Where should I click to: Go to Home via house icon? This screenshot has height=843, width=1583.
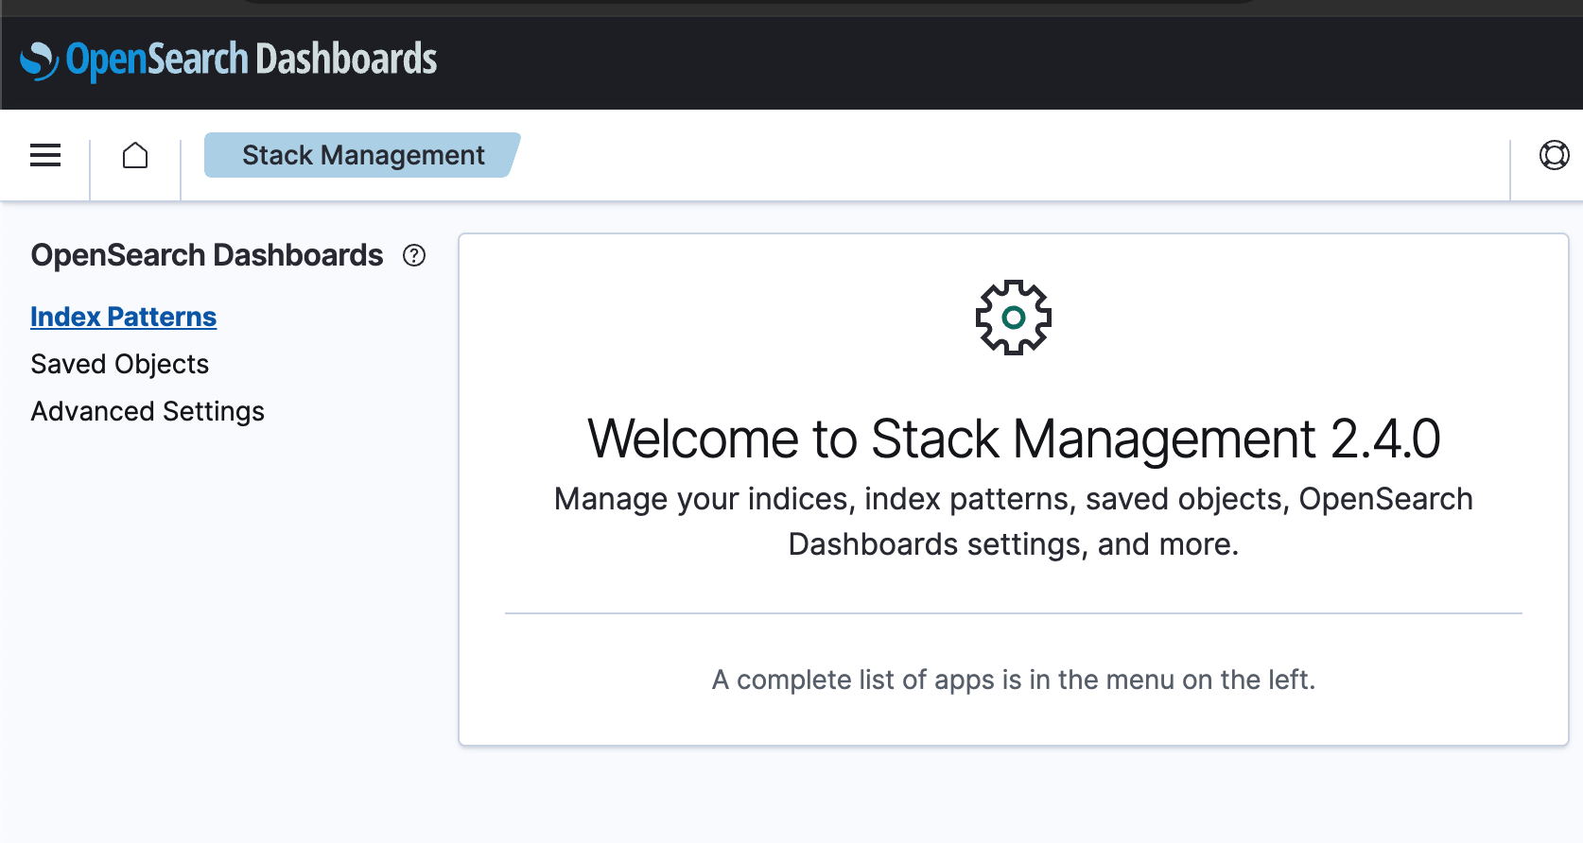[135, 155]
